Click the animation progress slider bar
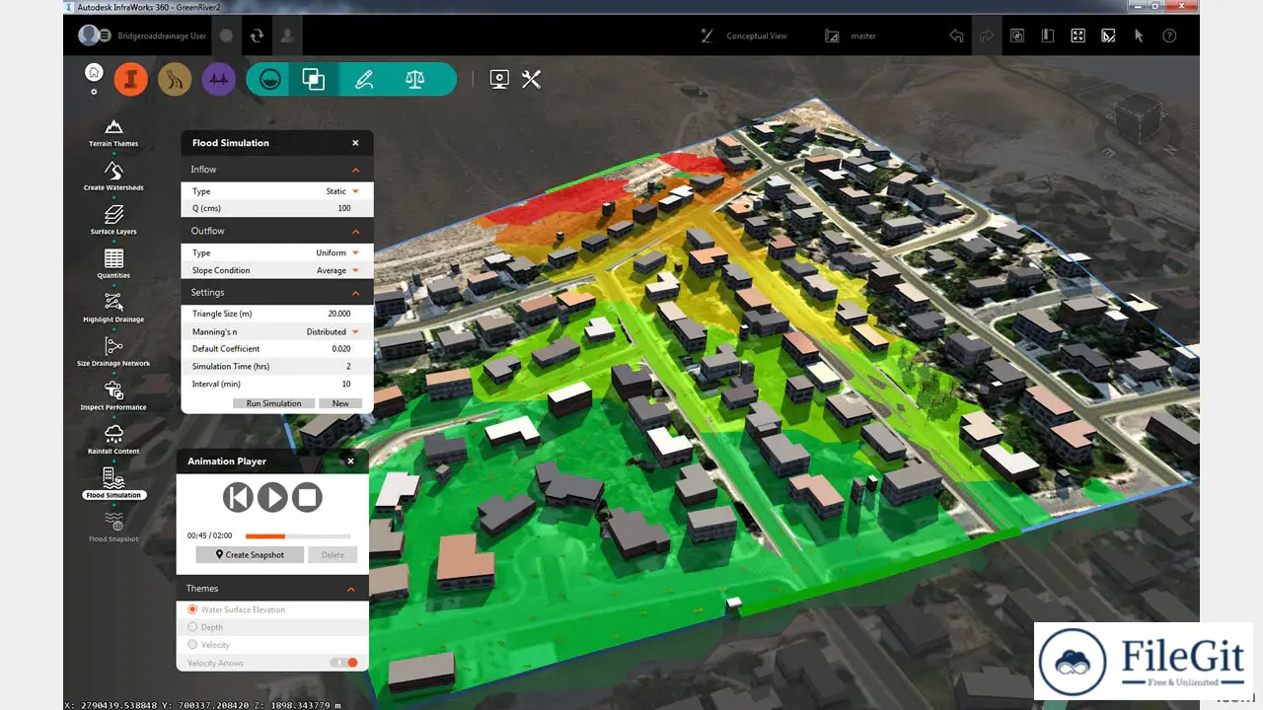This screenshot has width=1263, height=710. tap(297, 536)
